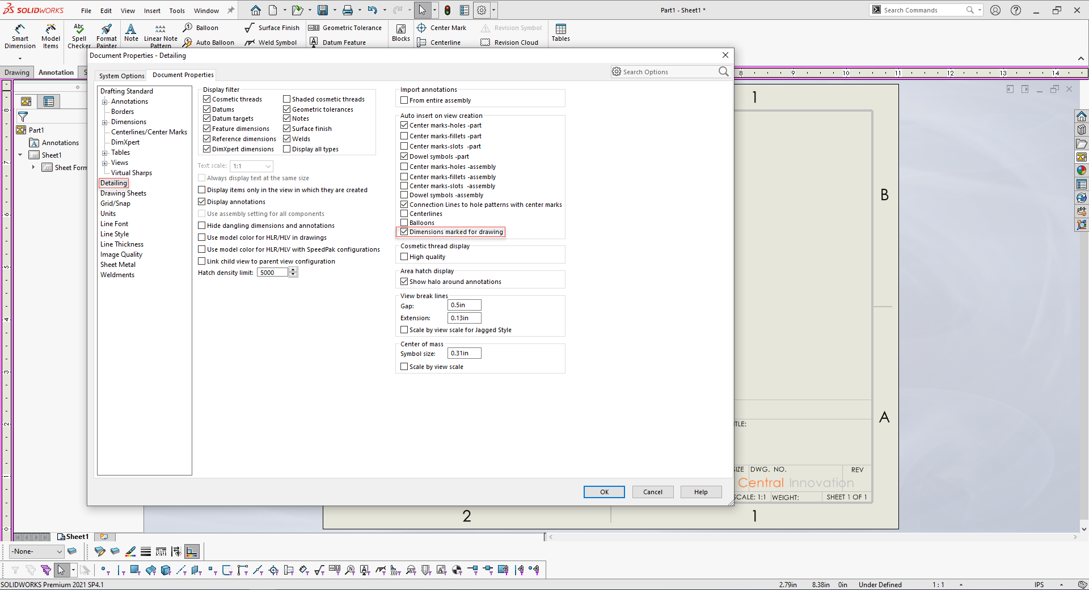
Task: Click the Cancel button
Action: click(x=653, y=492)
